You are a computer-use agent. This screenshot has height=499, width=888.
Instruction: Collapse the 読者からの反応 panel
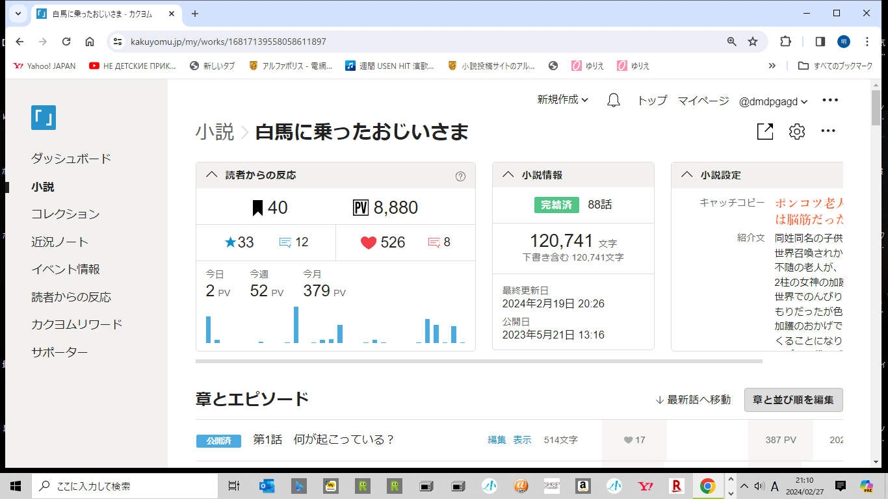[211, 175]
